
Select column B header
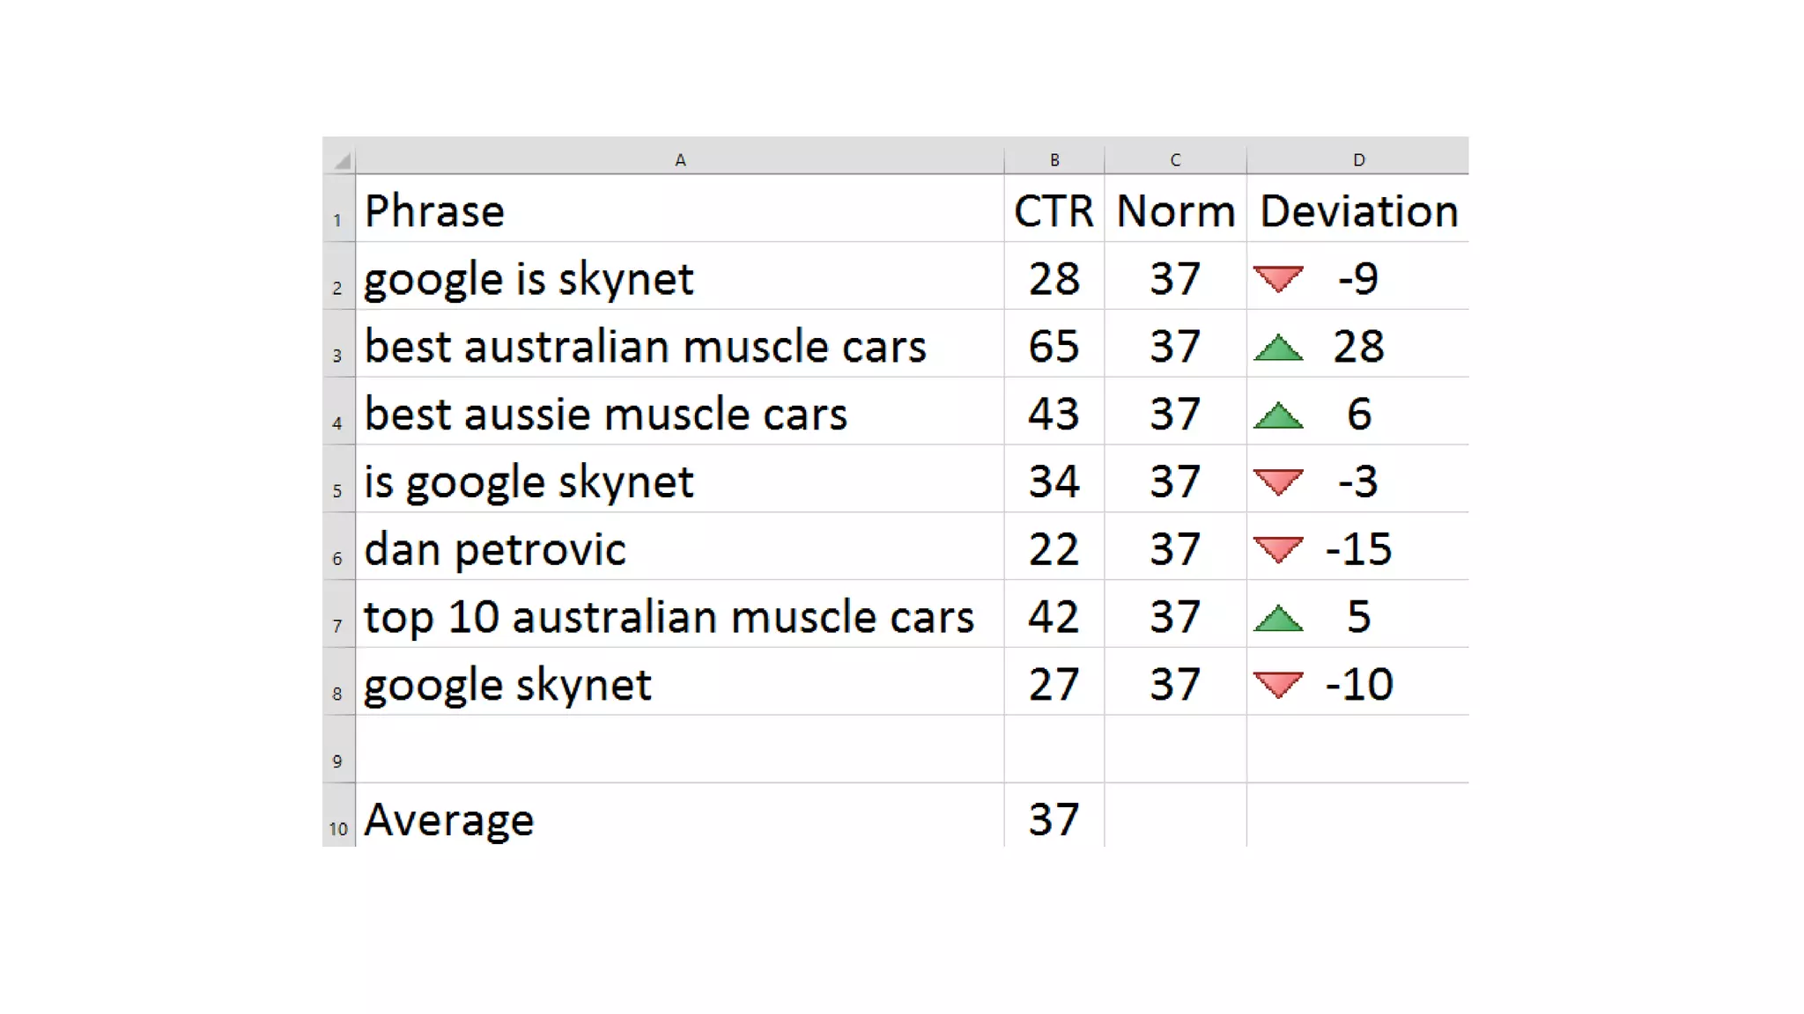click(1054, 159)
